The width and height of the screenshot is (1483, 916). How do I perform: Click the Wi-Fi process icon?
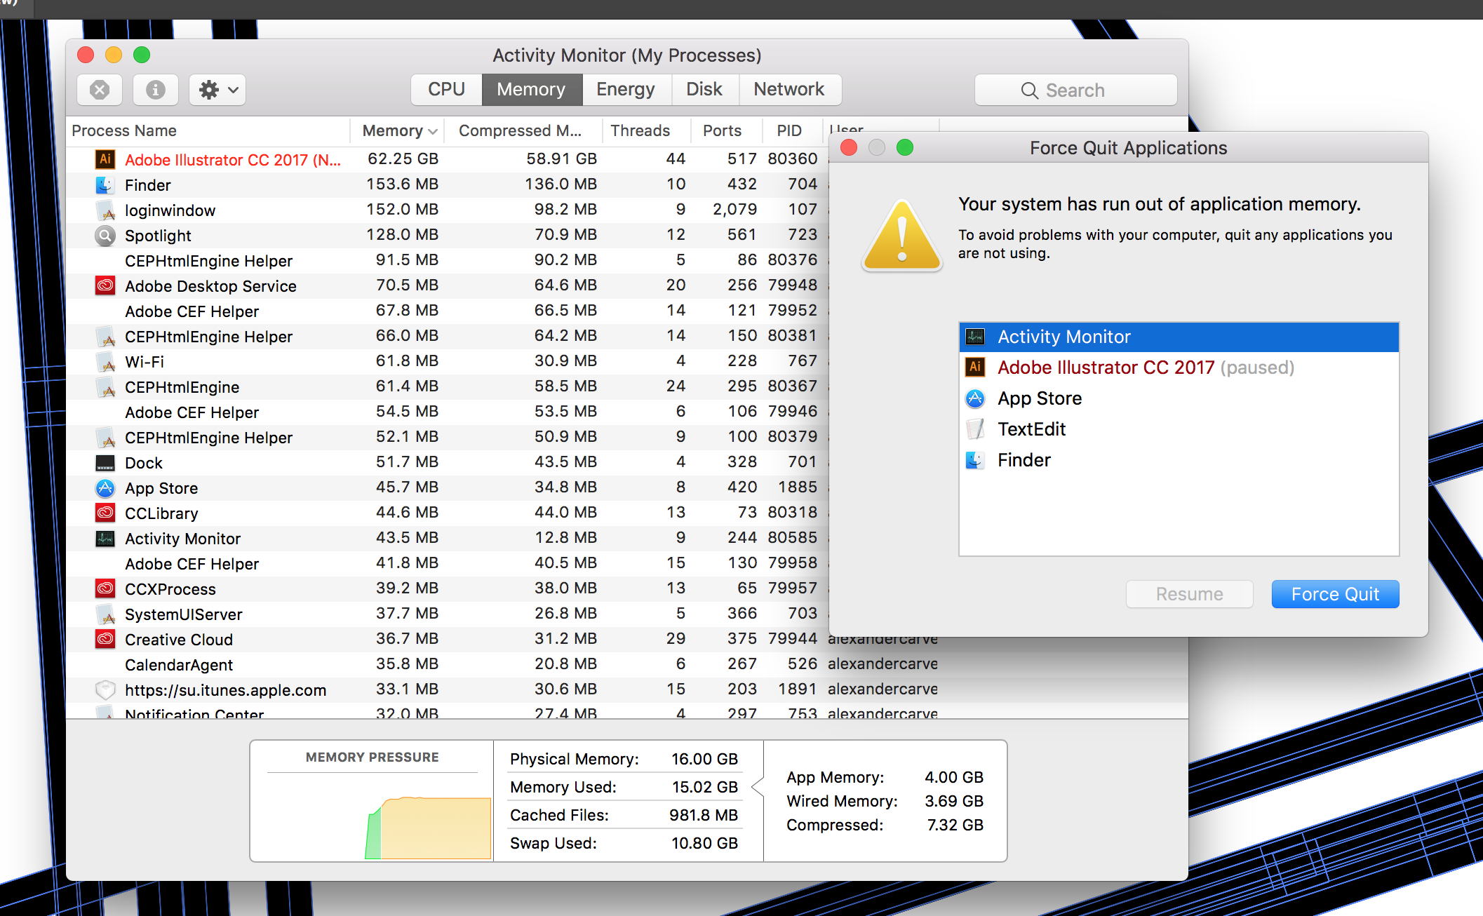point(105,361)
